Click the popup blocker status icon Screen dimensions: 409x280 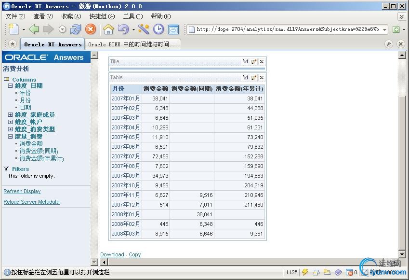pos(349,272)
